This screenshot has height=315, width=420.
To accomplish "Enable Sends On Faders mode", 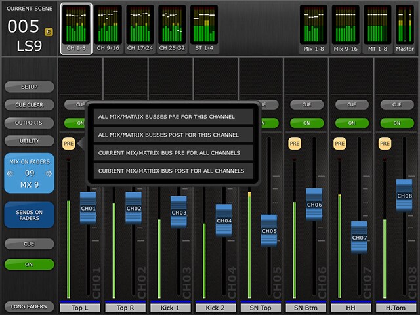I will [x=30, y=215].
